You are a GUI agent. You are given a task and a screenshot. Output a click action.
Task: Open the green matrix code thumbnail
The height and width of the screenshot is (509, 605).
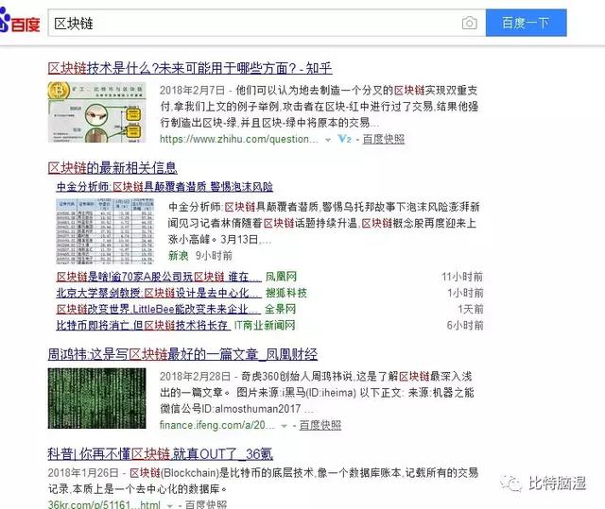96,398
